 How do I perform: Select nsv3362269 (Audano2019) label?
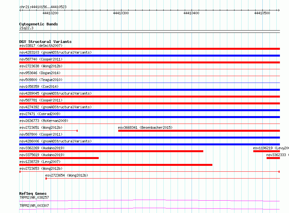42,148
